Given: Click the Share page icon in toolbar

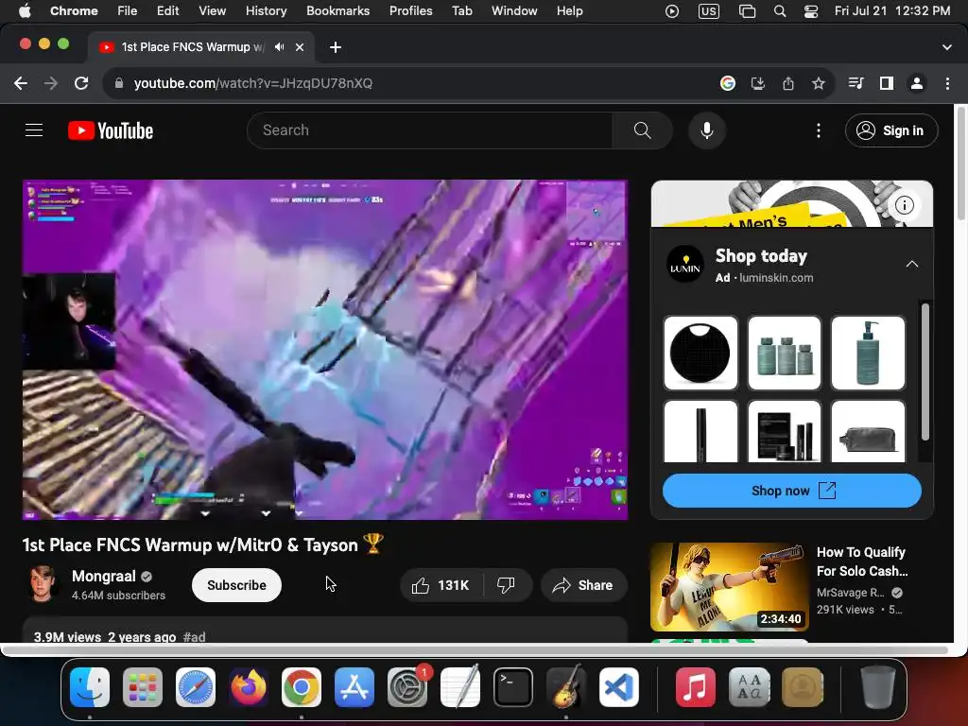Looking at the screenshot, I should coord(788,83).
